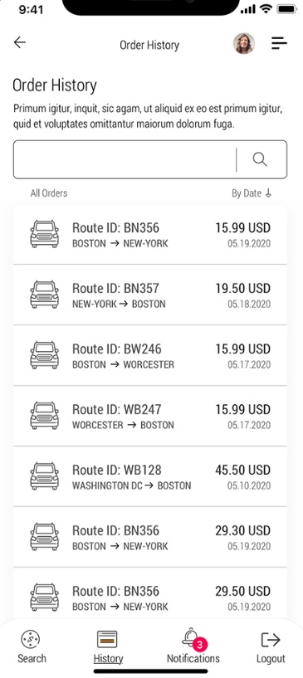Select the Notifications tab label

[193, 659]
